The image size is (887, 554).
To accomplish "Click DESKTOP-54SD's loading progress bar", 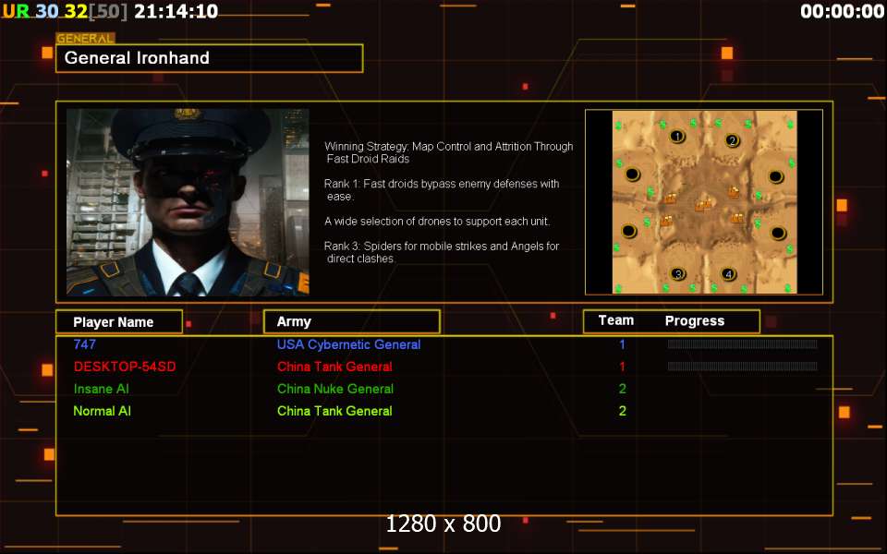I will tap(742, 367).
